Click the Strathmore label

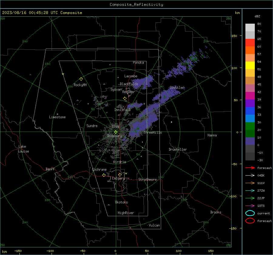pyautogui.click(x=147, y=180)
